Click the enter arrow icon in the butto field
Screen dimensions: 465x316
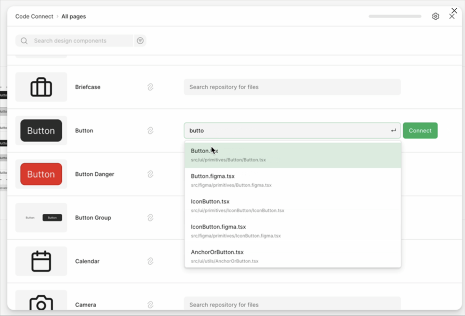point(393,130)
